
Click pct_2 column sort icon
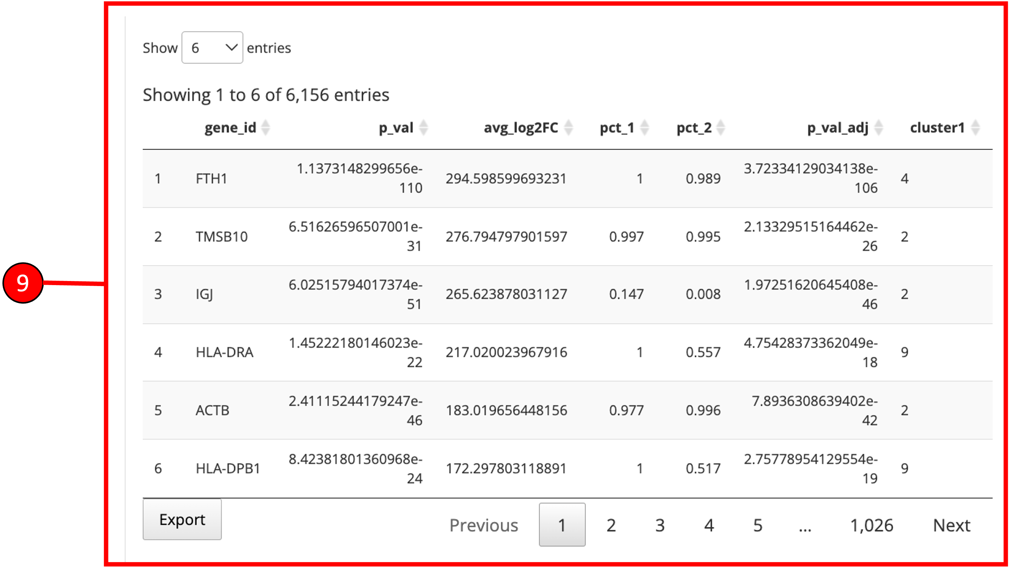(721, 127)
